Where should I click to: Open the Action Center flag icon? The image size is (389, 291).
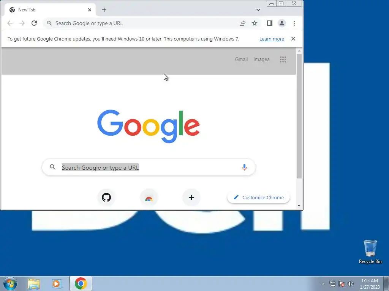pyautogui.click(x=342, y=284)
